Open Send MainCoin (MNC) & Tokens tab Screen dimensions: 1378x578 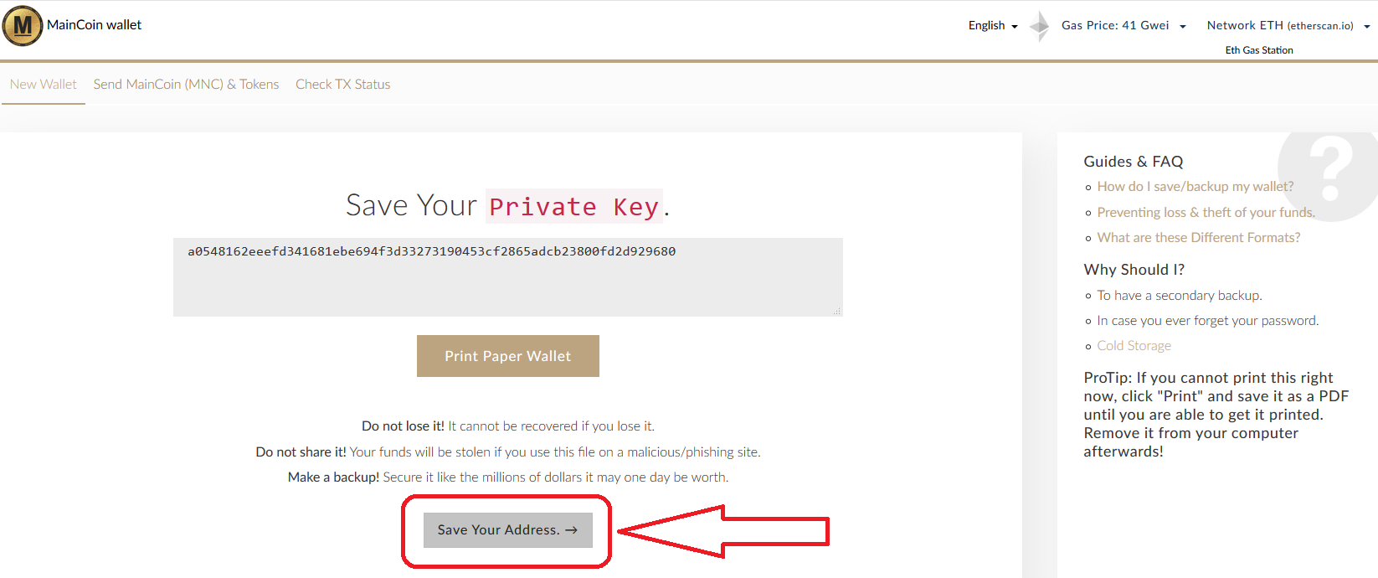pos(186,85)
